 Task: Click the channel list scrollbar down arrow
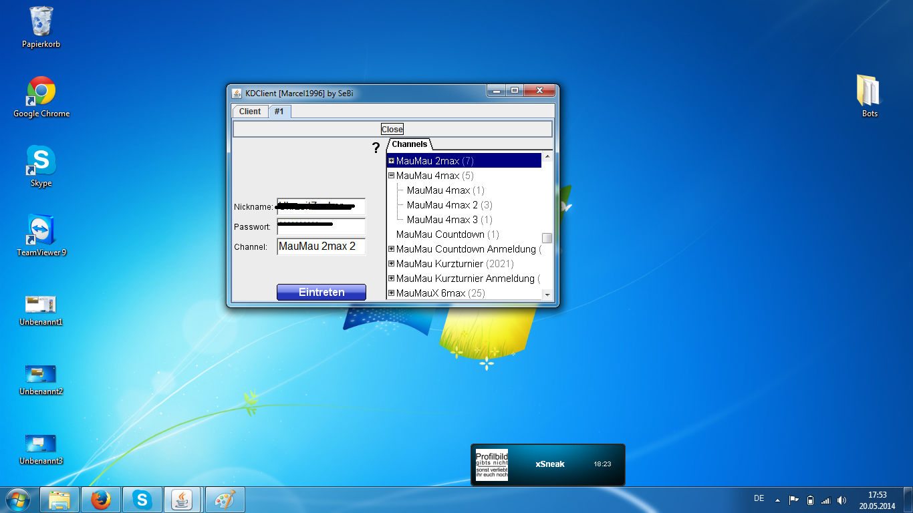tap(547, 294)
